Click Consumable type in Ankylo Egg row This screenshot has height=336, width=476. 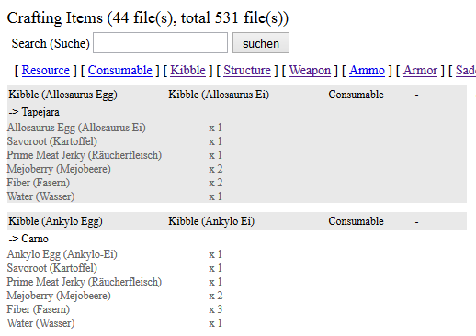click(356, 221)
